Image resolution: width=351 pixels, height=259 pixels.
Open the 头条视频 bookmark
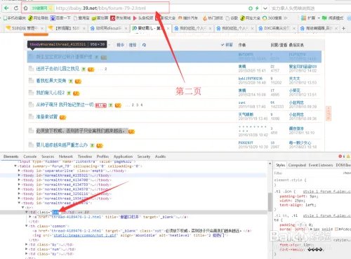pyautogui.click(x=143, y=18)
